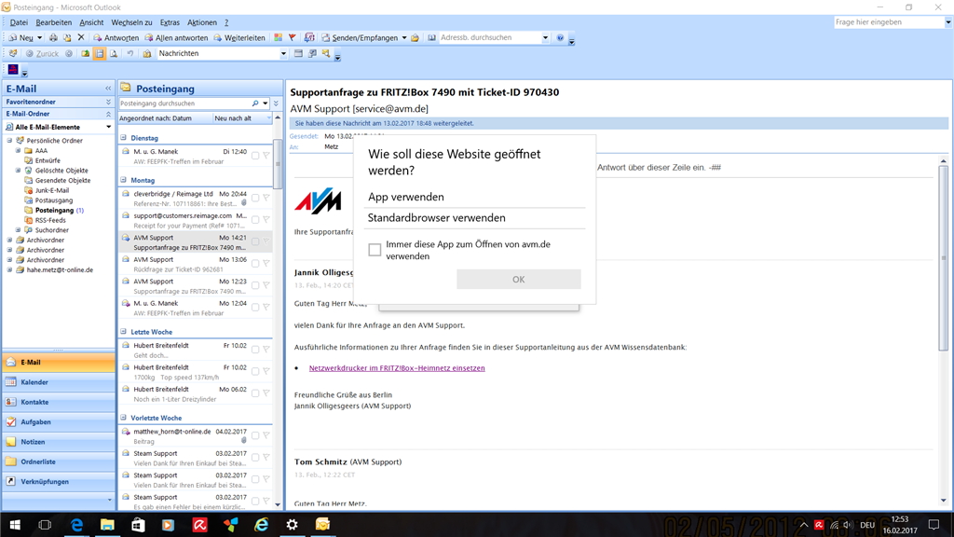
Task: Click the blue help question mark icon
Action: (560, 37)
